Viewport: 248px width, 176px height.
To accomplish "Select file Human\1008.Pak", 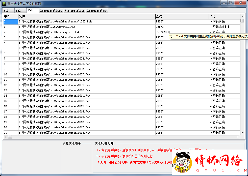I will [x=87, y=80].
